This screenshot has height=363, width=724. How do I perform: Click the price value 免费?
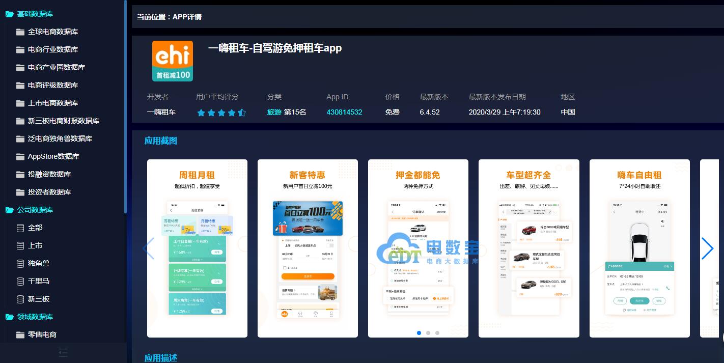click(x=393, y=112)
